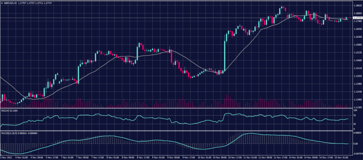The width and height of the screenshot is (363, 160).
Task: Click the RSI(14) indicator label
Action: pos(5,111)
